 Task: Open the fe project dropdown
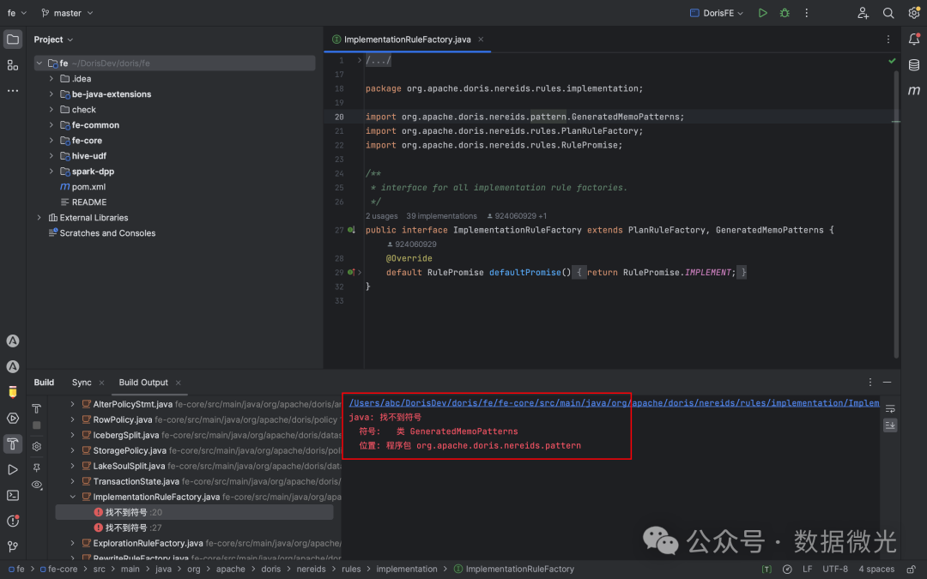17,13
